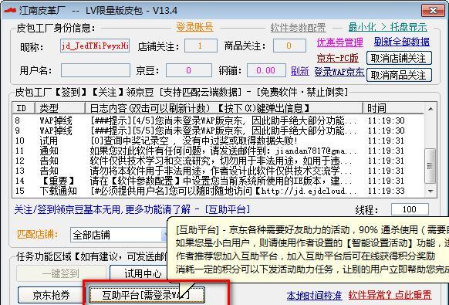The image size is (449, 305).
Task: Click the red app icon in the title bar
Action: pos(10,10)
